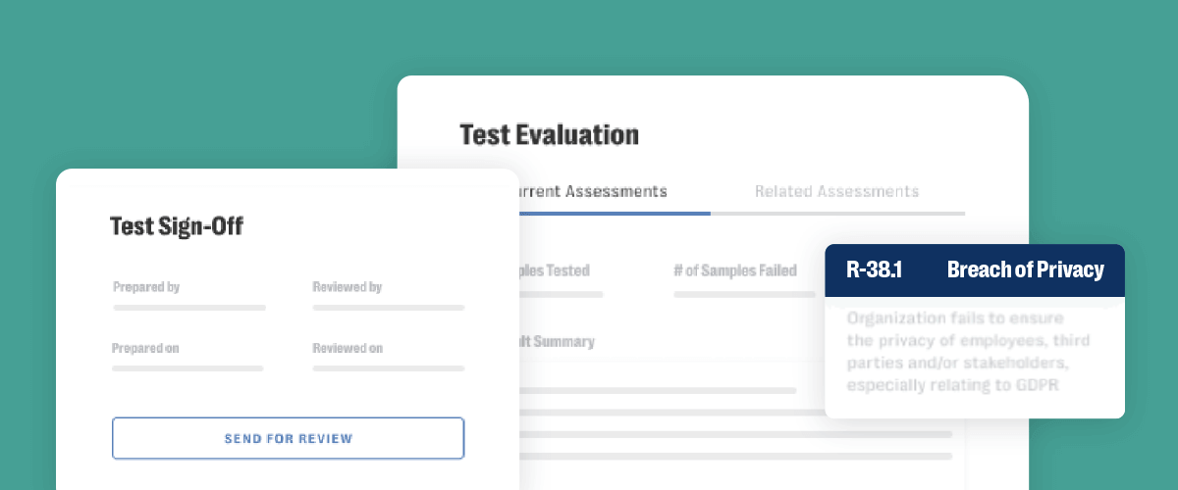Click the Send for Review button
Screen dimensions: 1178x490
point(288,438)
